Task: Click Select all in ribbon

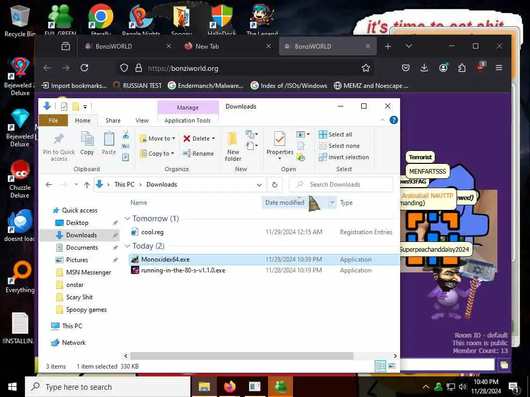Action: click(x=335, y=134)
